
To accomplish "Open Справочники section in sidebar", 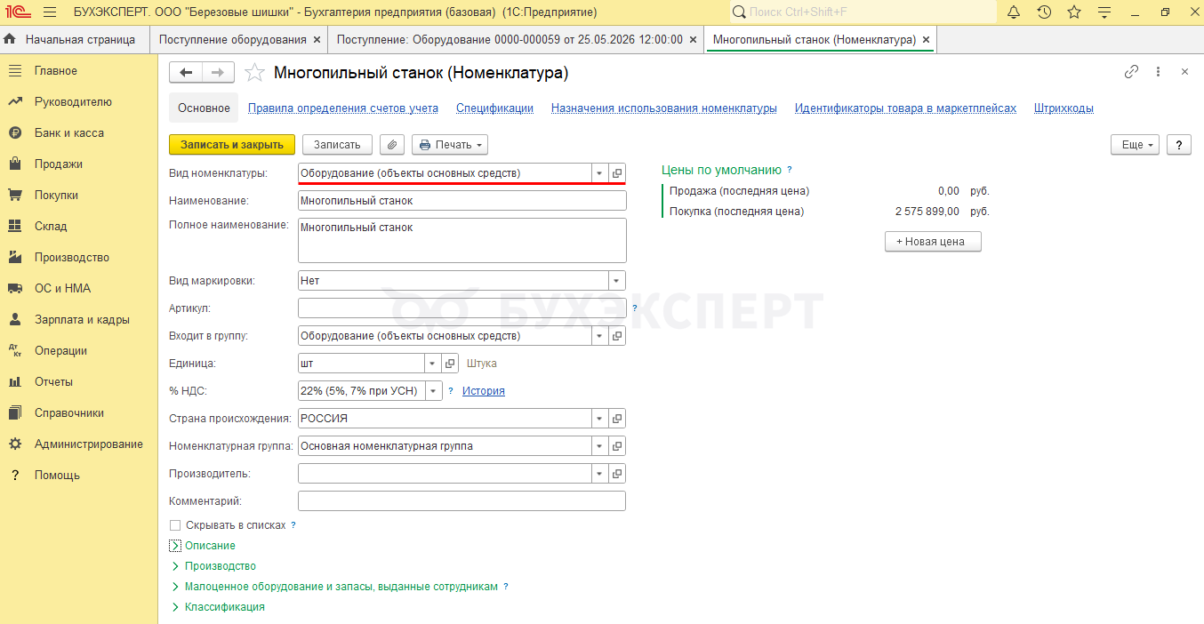I will pyautogui.click(x=69, y=413).
